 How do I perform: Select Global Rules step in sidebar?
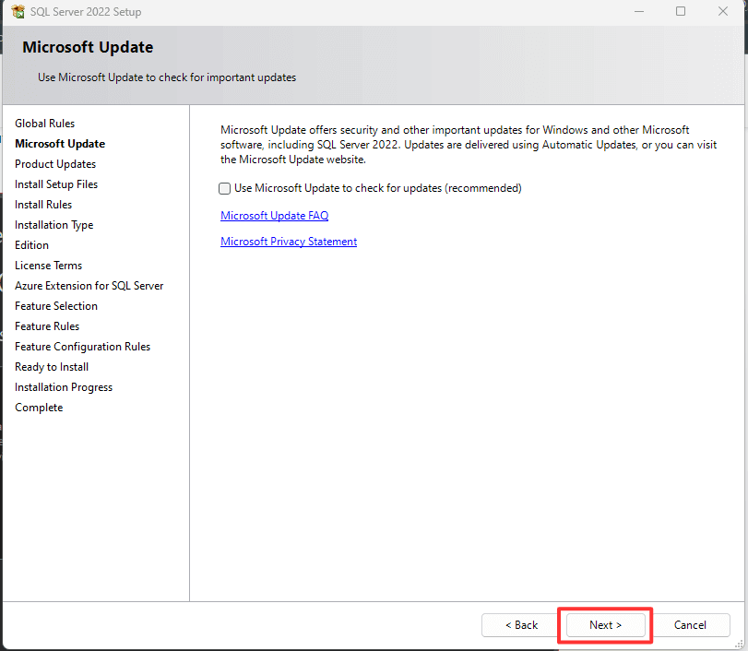45,124
